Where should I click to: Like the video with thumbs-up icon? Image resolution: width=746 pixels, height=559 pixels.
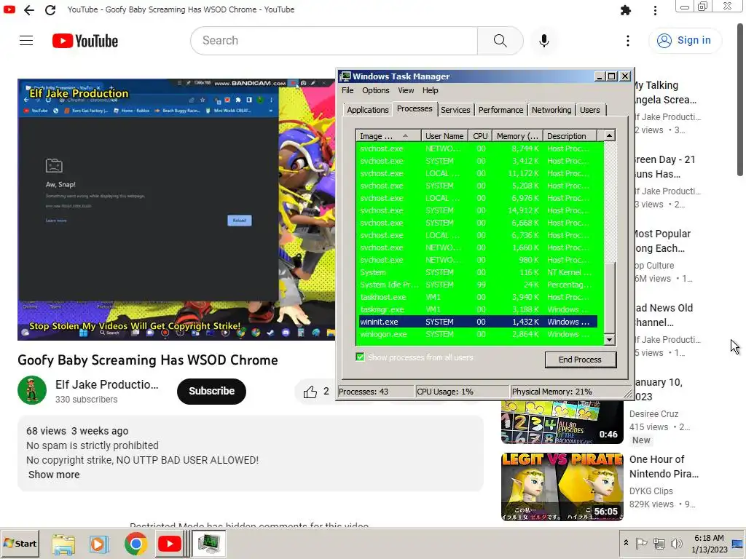coord(310,392)
